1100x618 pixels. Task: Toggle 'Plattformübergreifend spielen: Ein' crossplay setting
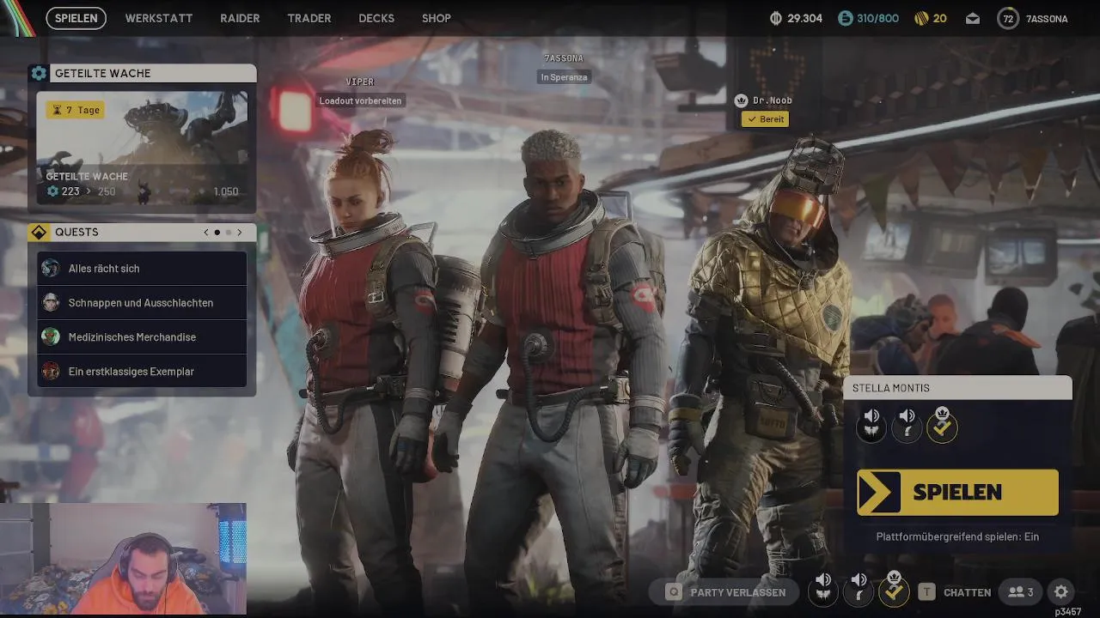pos(957,536)
